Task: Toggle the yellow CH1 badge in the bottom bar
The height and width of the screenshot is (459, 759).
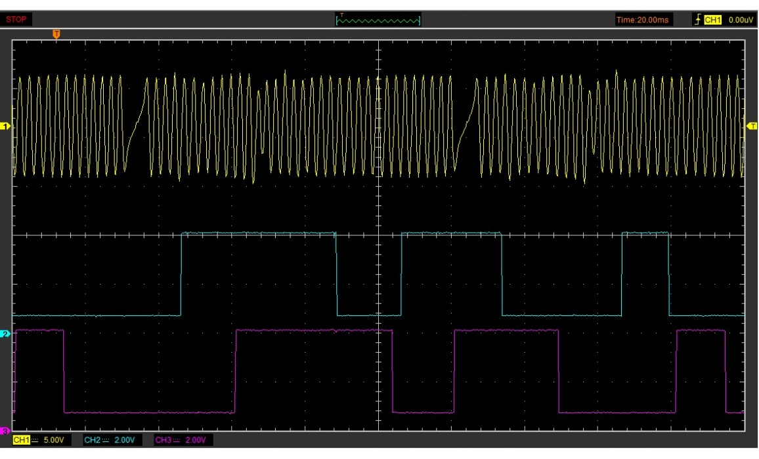Action: tap(21, 440)
